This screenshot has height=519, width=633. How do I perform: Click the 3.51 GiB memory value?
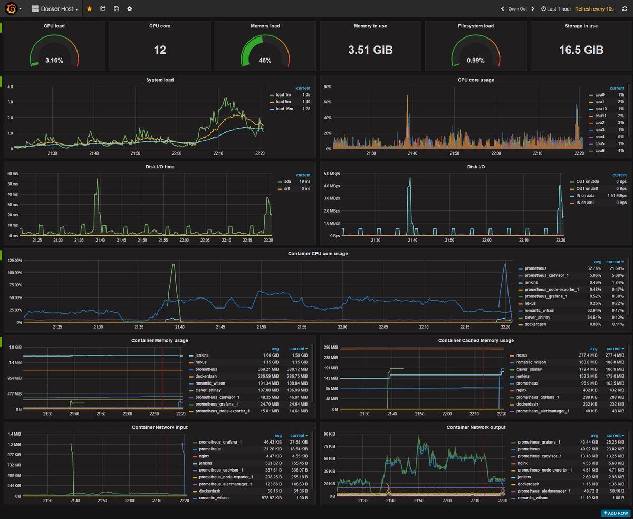coord(370,50)
